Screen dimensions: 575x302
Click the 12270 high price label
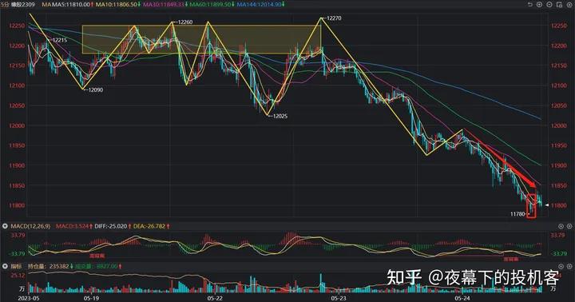coord(334,18)
